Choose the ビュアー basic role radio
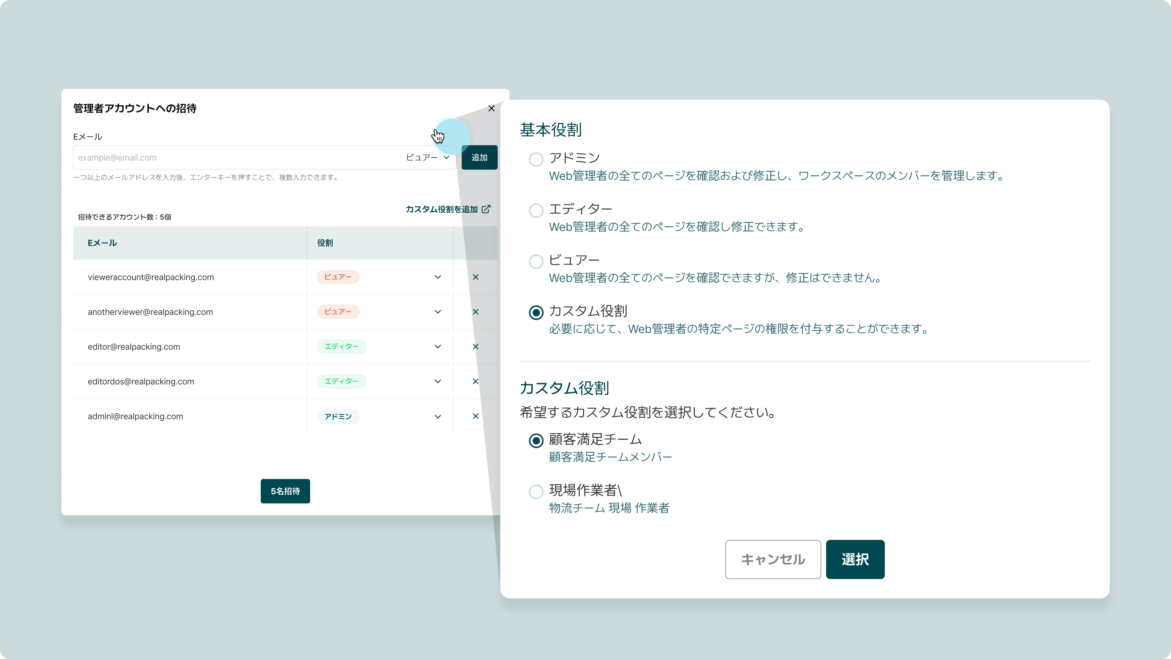The width and height of the screenshot is (1171, 659). [x=536, y=261]
